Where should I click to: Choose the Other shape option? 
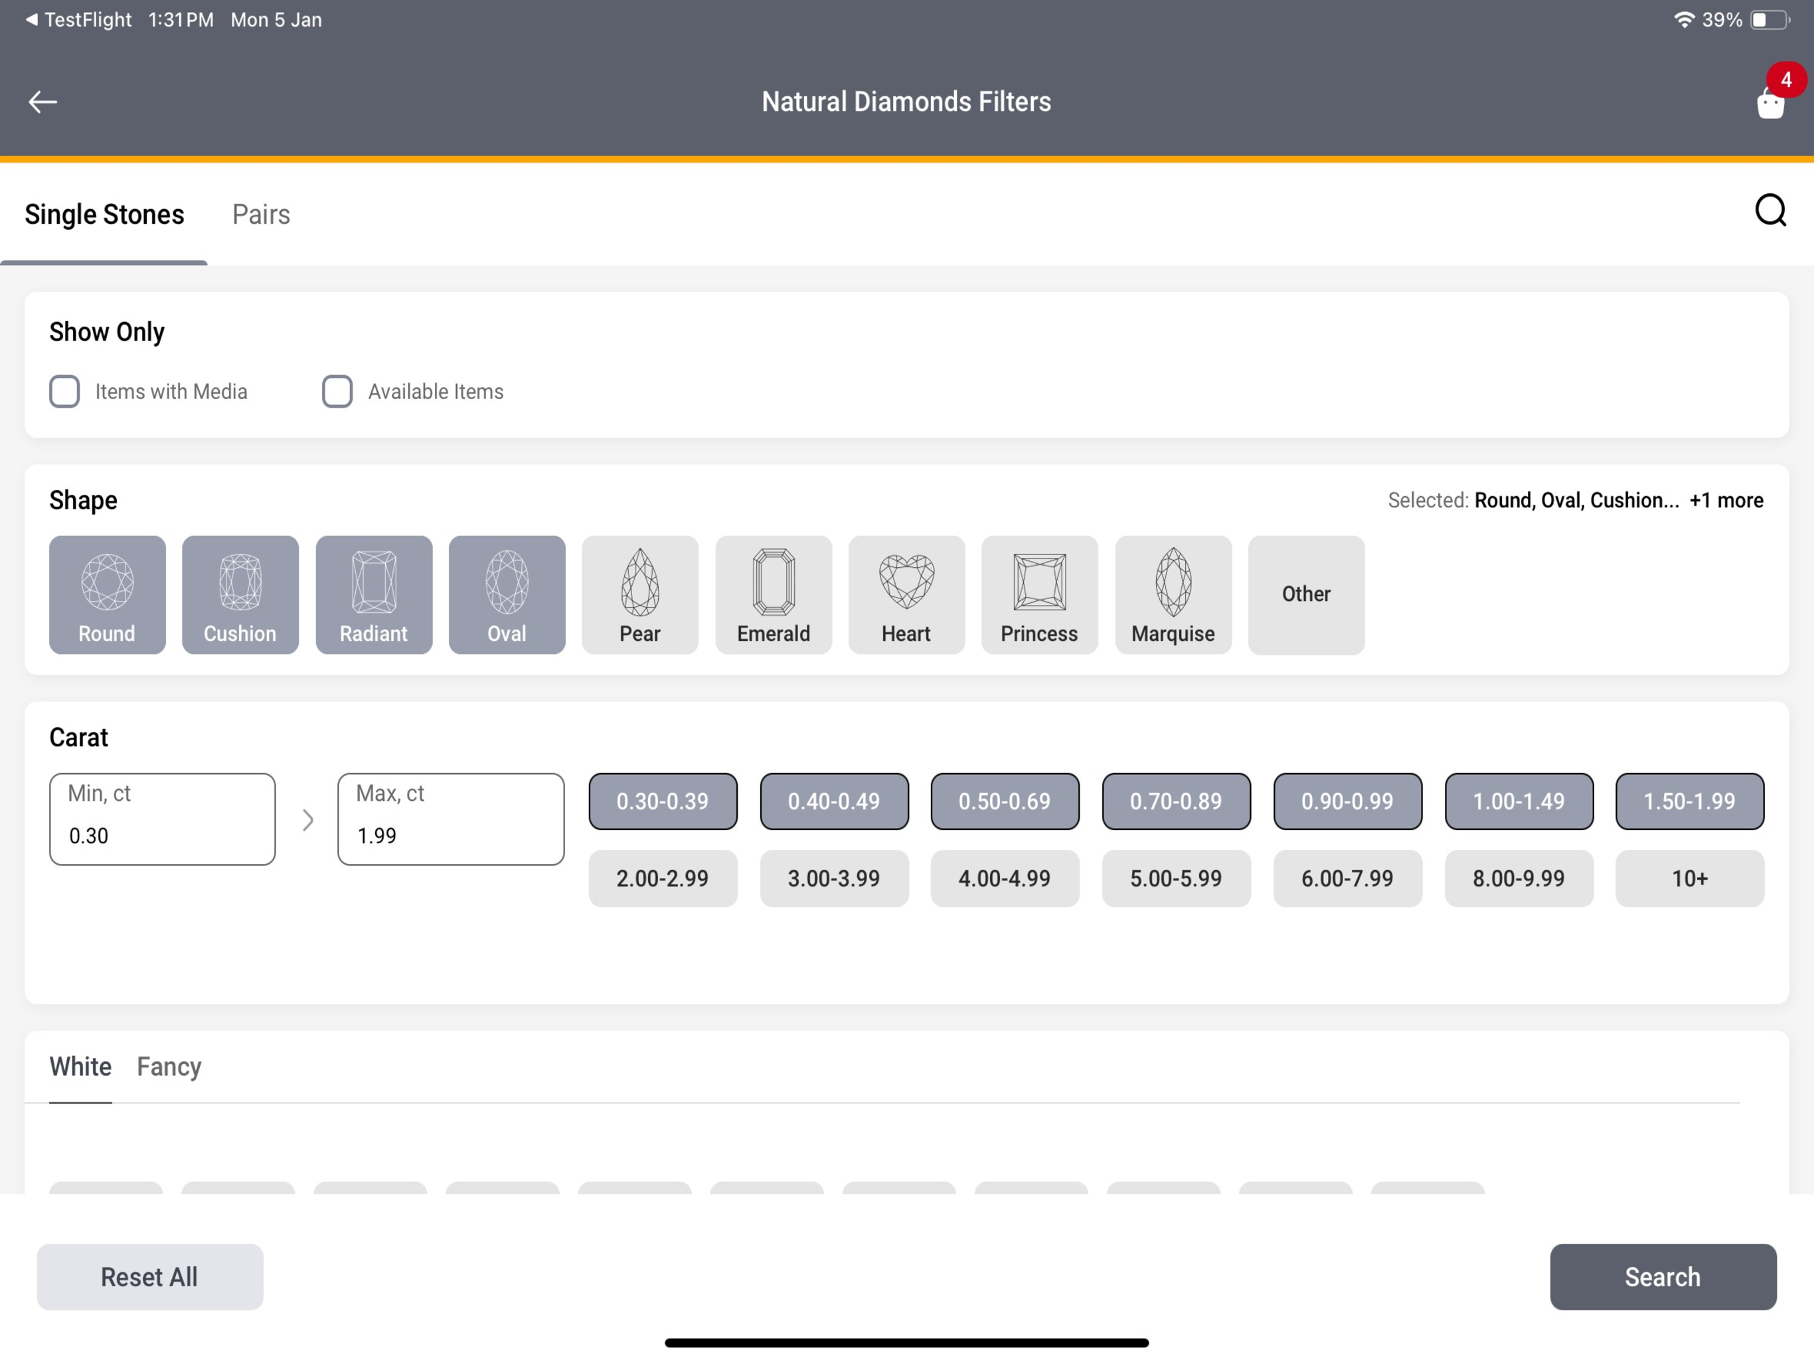point(1306,595)
